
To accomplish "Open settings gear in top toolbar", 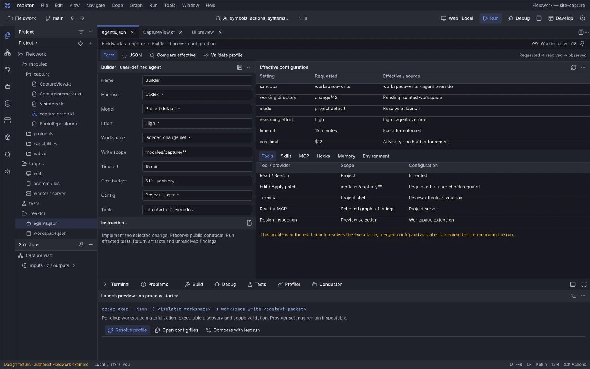I will (x=582, y=18).
